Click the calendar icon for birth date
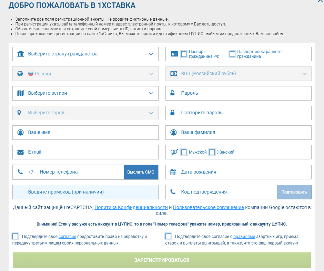Viewport: 324px width, 271px height. (173, 172)
